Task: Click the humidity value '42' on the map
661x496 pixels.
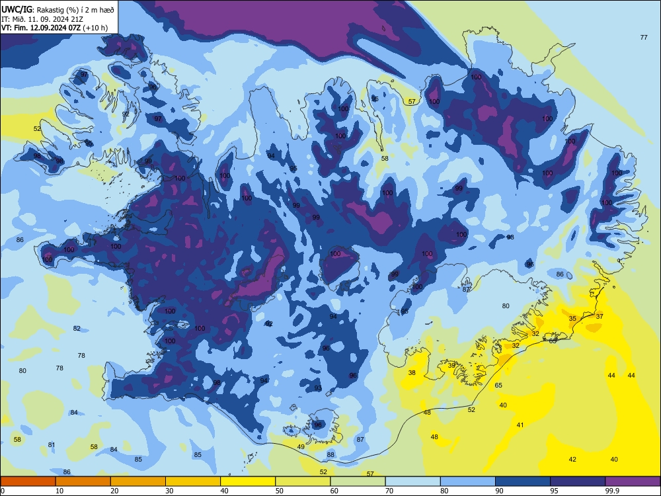Action: pyautogui.click(x=572, y=460)
